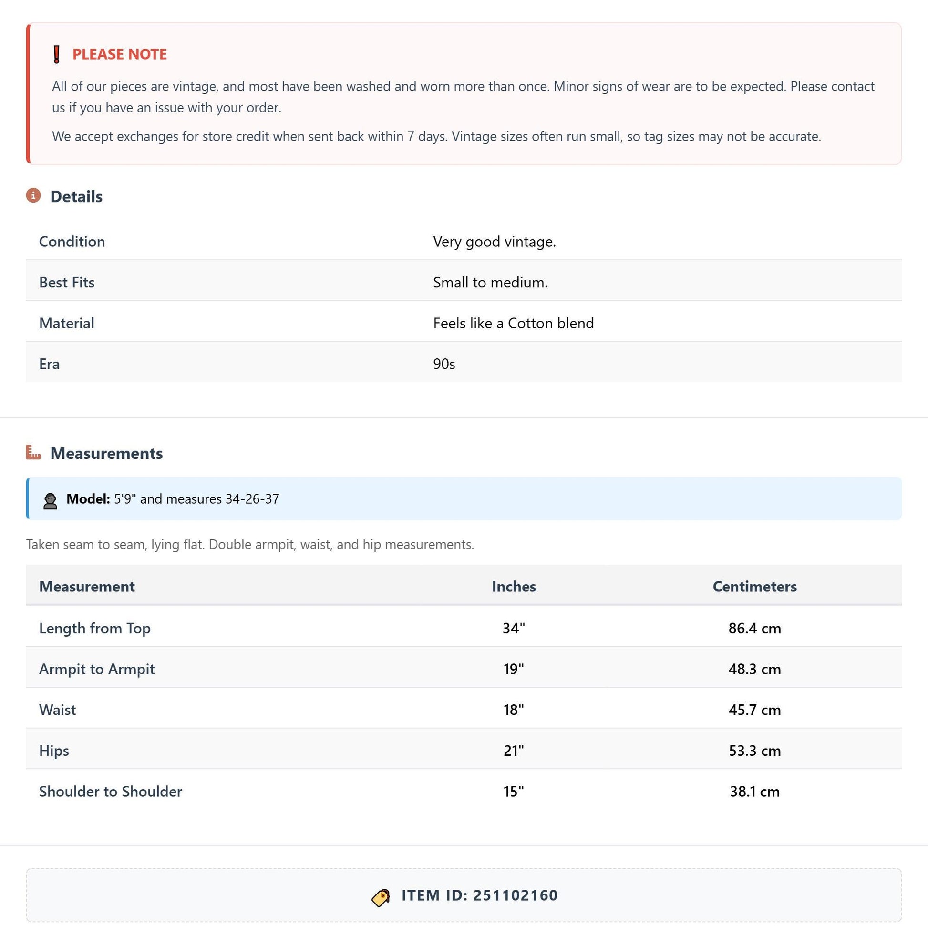Click the 'Very good vintage.' value
The image size is (928, 945).
tap(494, 241)
